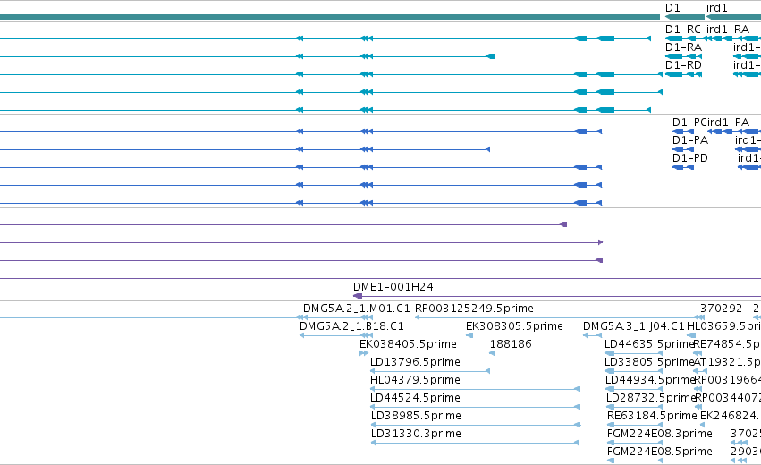Select the EK038405.5prime EST label

(x=408, y=344)
